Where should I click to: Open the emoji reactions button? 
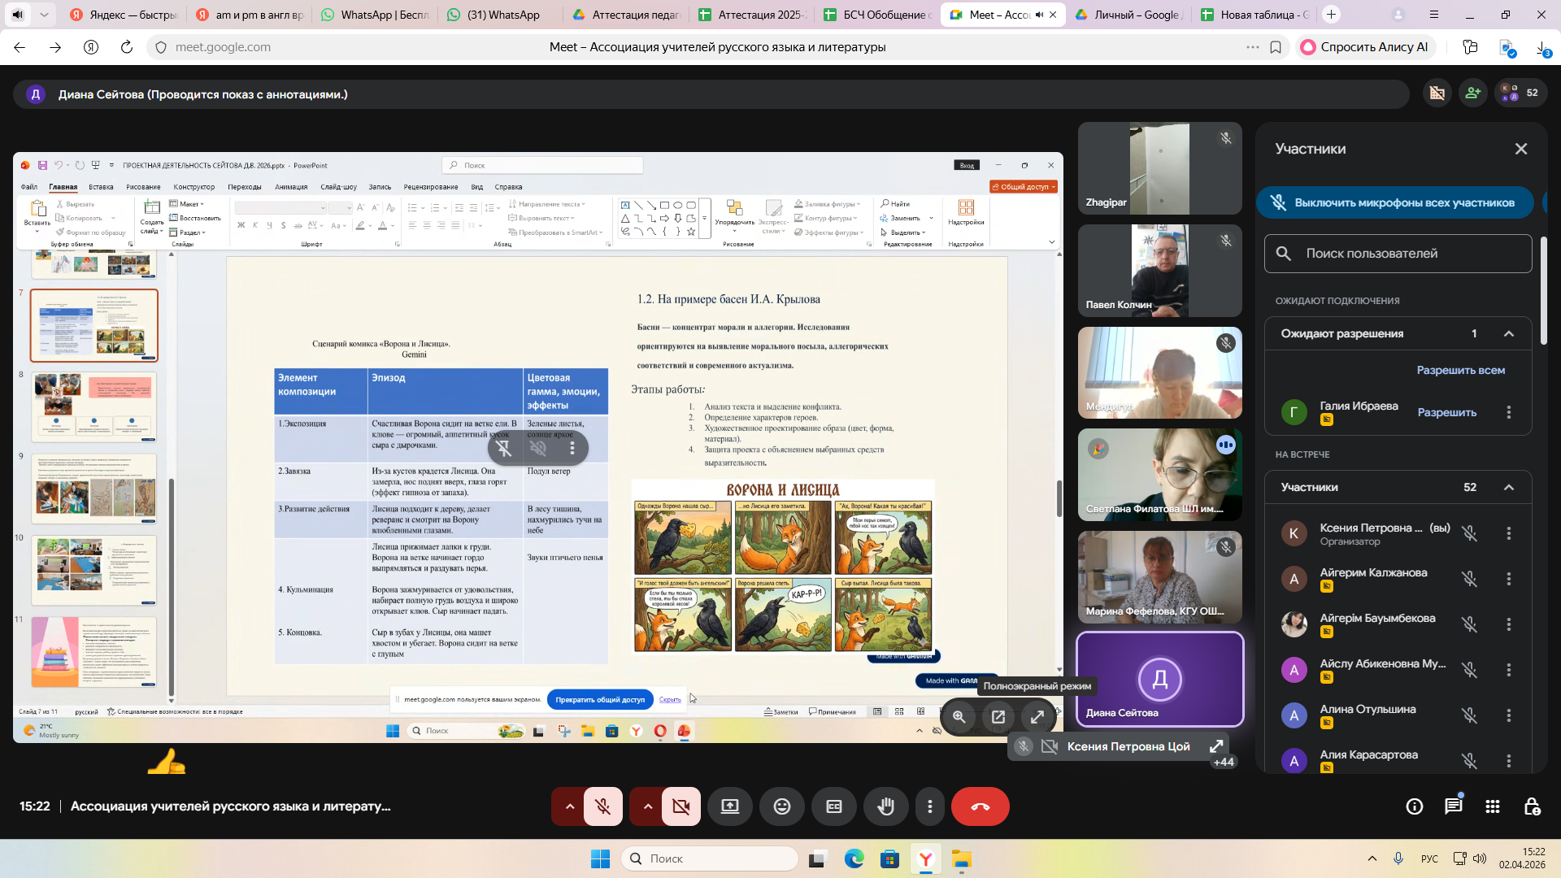tap(781, 806)
